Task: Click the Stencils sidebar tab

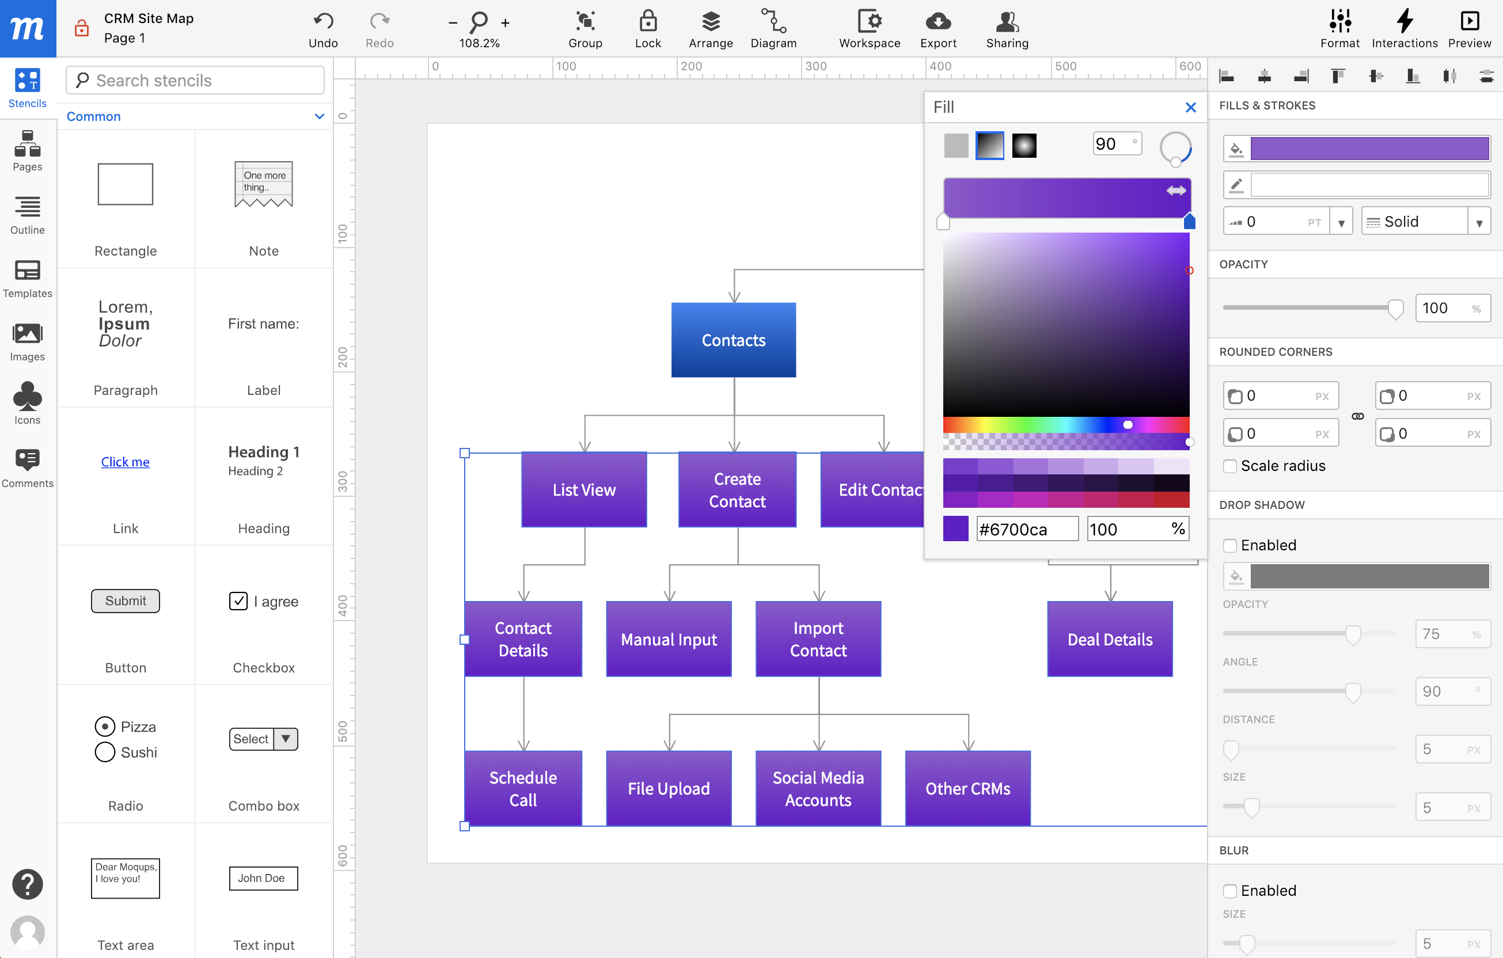Action: pos(26,86)
